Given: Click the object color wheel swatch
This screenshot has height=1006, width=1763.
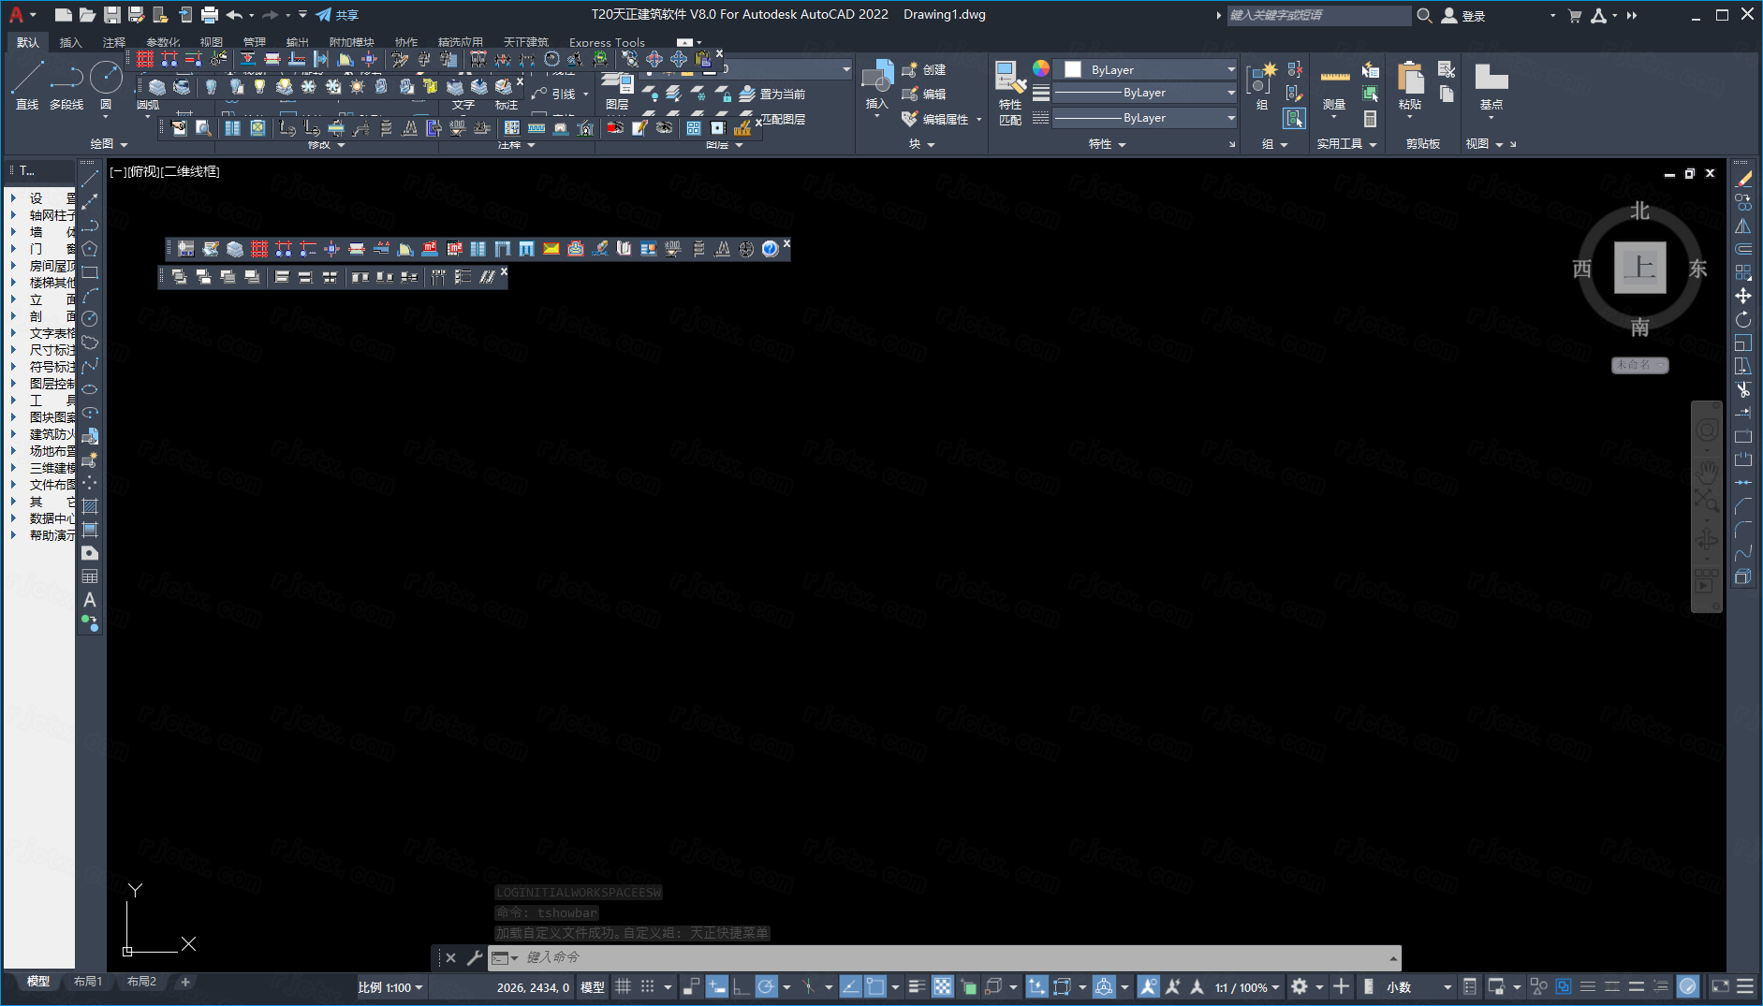Looking at the screenshot, I should [1041, 68].
